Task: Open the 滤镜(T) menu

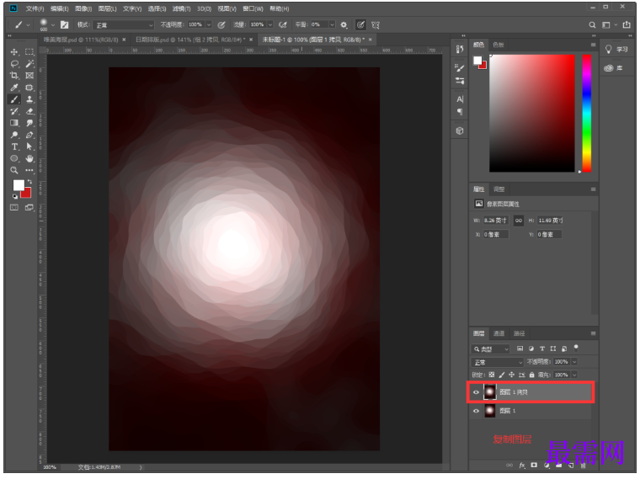Action: [x=179, y=8]
